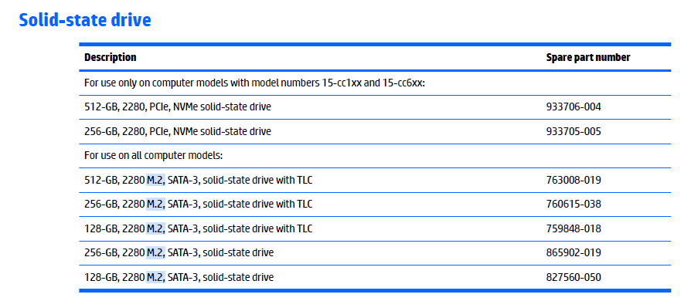The height and width of the screenshot is (301, 691).
Task: Click the 15-cc1xx and 15-cc6xx models note
Action: click(x=255, y=83)
